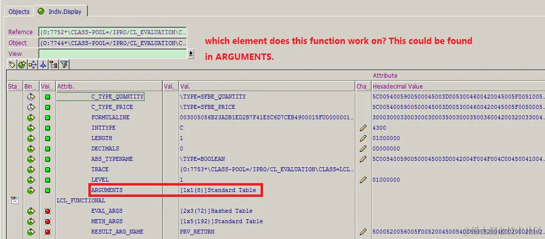
Task: Click the binding icon in the C_TYPE_QUANTITY row
Action: pos(31,96)
